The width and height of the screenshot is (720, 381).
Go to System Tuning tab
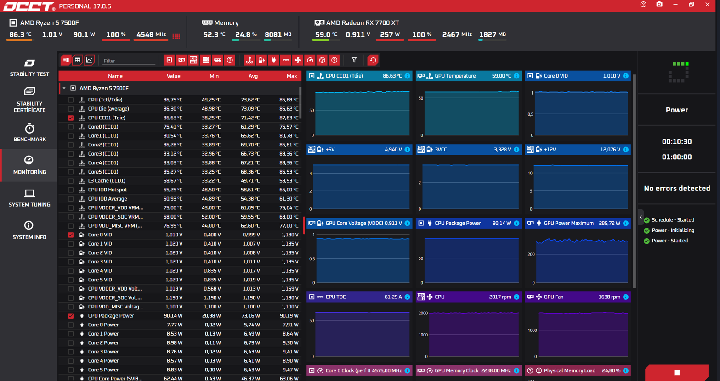click(29, 198)
